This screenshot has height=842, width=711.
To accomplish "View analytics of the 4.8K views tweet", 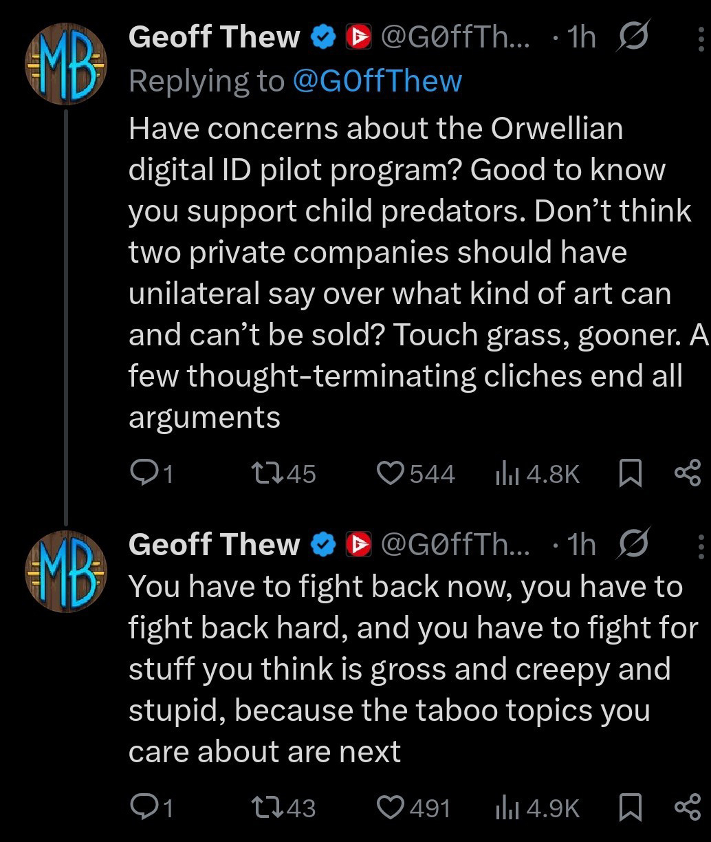I will tap(506, 473).
